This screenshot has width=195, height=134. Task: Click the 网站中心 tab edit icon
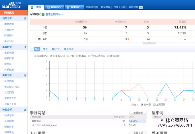pos(48,7)
